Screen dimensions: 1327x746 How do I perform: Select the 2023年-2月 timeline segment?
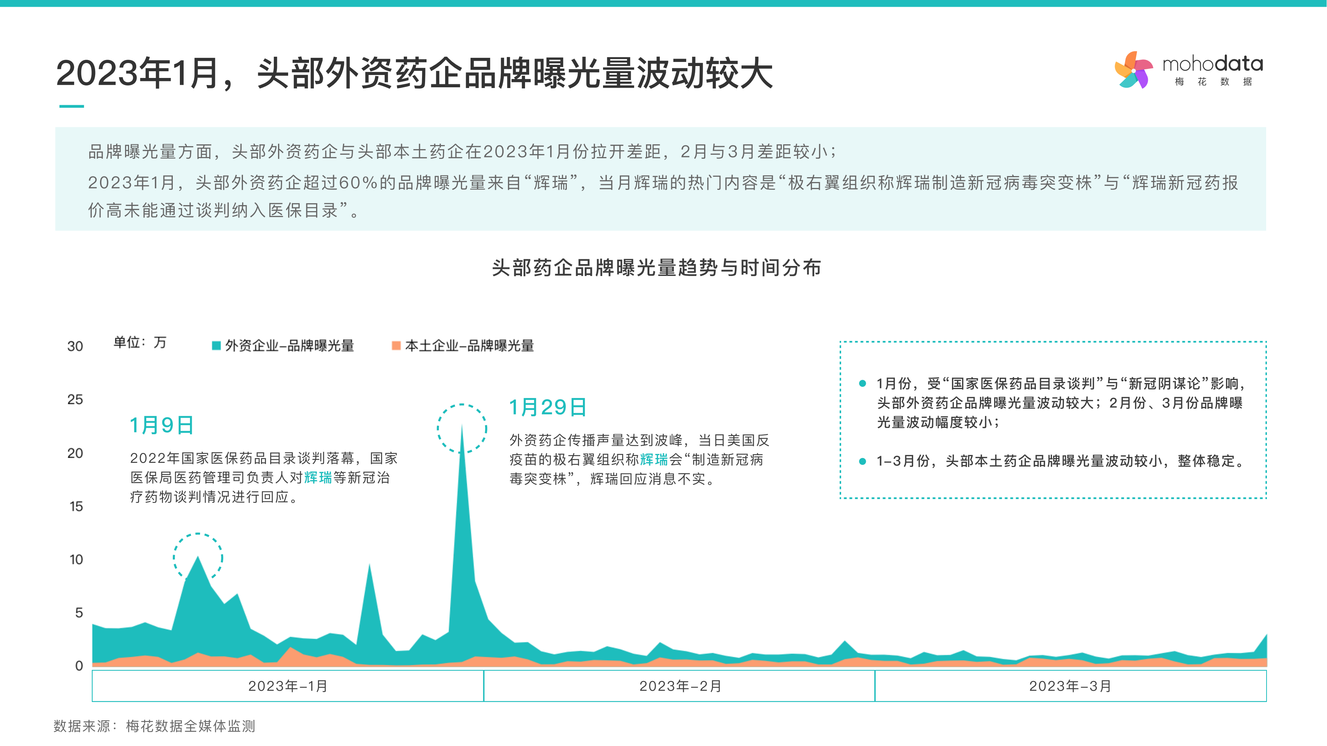pyautogui.click(x=680, y=686)
